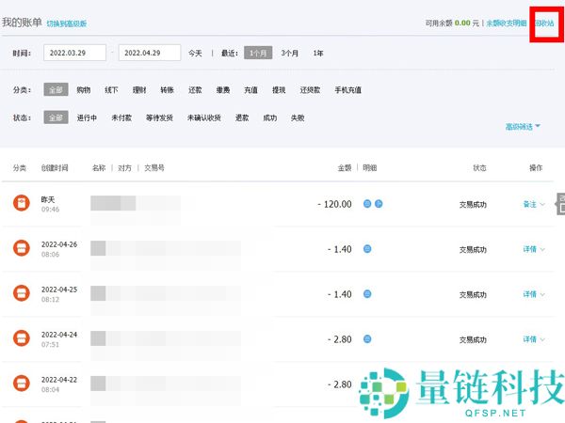Open the 备注 dropdown for yesterday's transaction
Image resolution: width=565 pixels, height=423 pixels.
pyautogui.click(x=533, y=204)
